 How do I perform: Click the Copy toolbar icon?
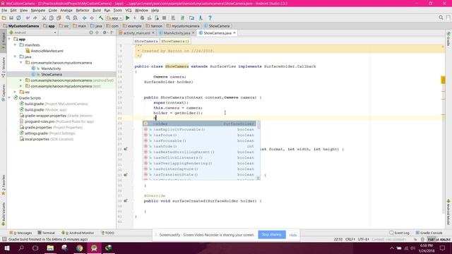pyautogui.click(x=52, y=18)
